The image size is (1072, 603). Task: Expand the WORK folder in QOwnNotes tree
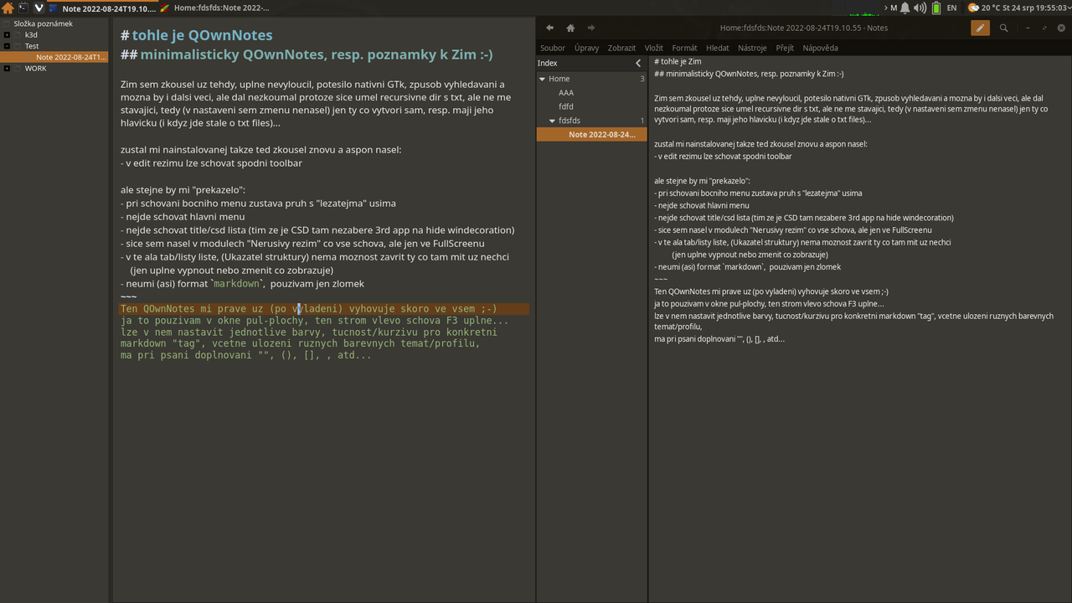7,69
